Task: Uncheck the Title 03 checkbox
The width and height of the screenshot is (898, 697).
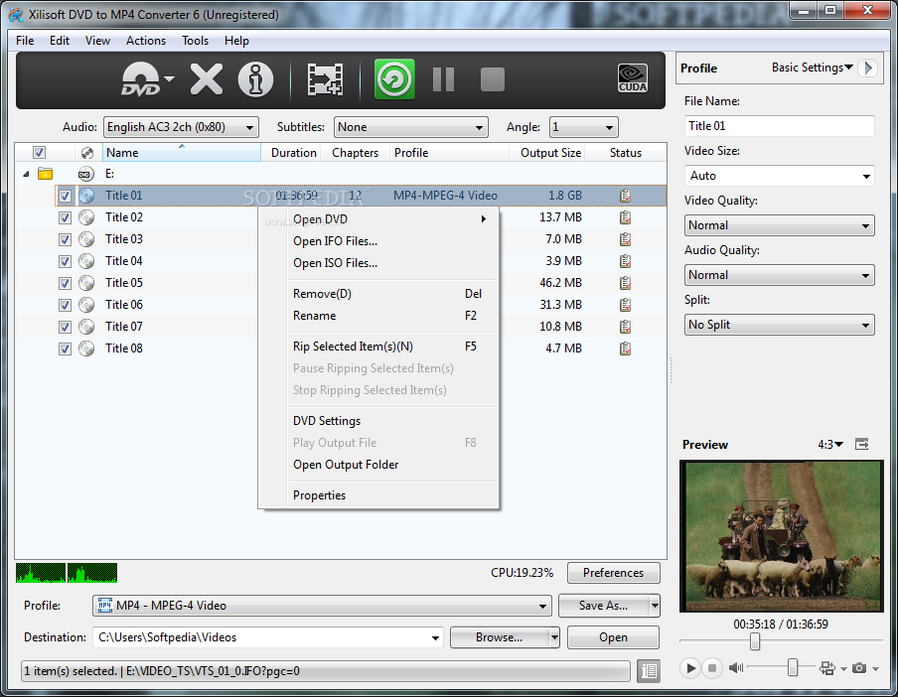Action: (x=65, y=239)
